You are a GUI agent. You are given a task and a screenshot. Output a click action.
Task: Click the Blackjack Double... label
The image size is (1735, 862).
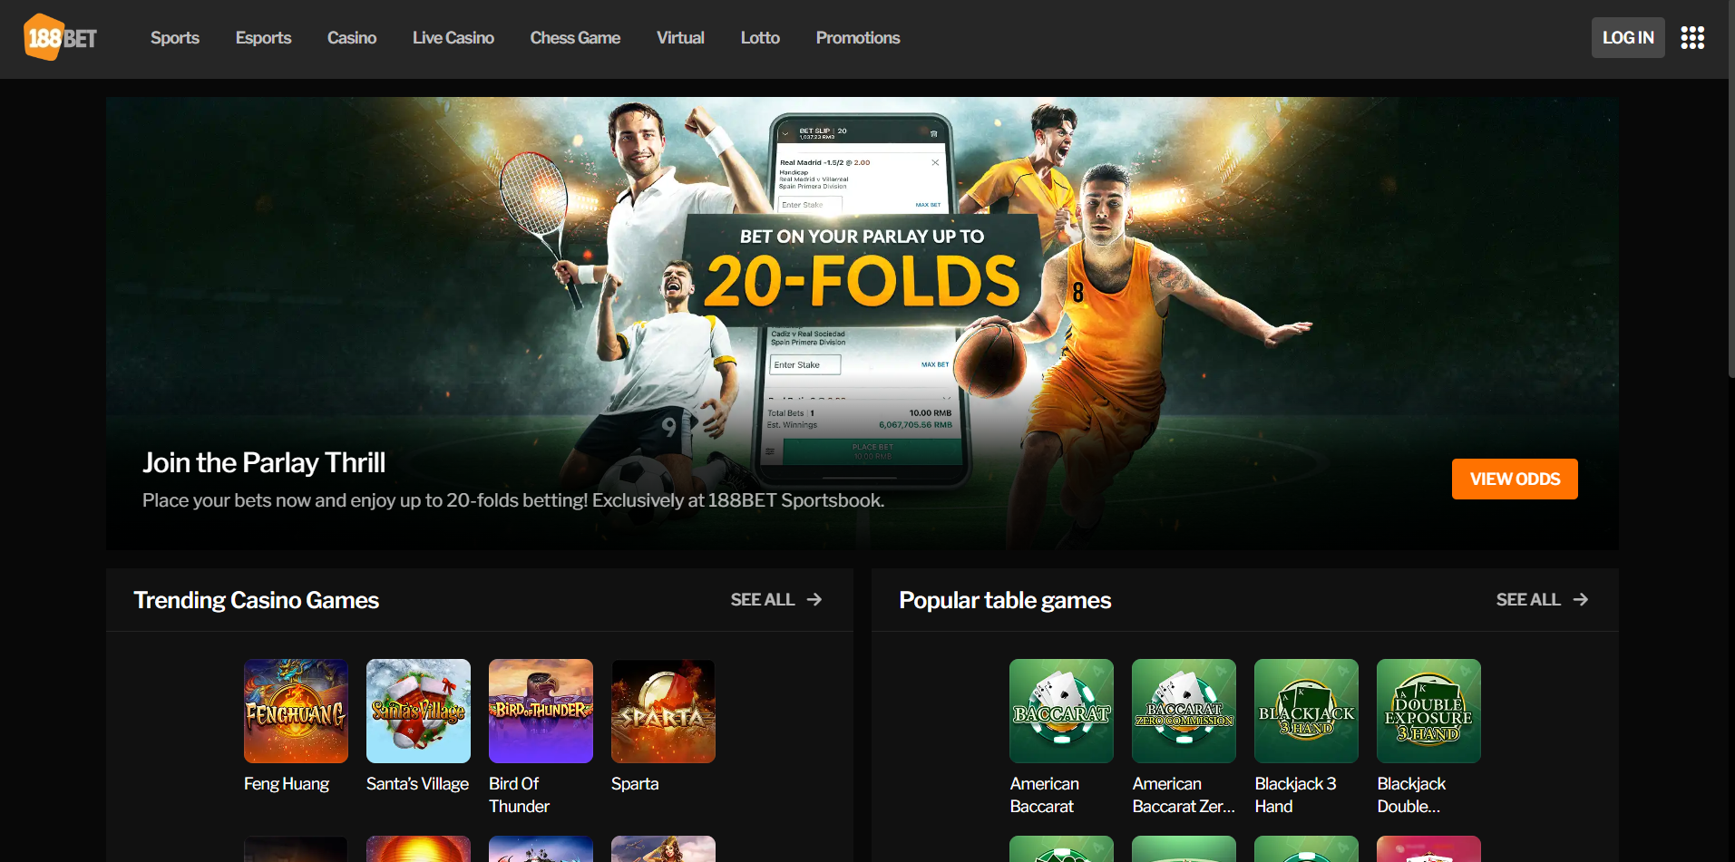point(1411,795)
